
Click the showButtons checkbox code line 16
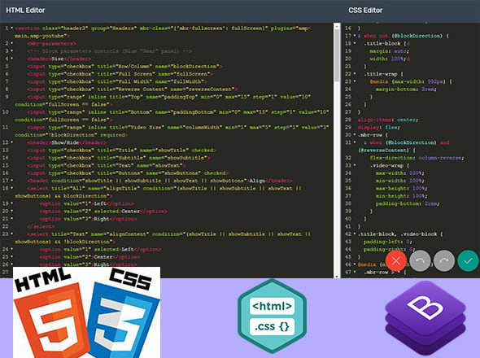coord(128,173)
